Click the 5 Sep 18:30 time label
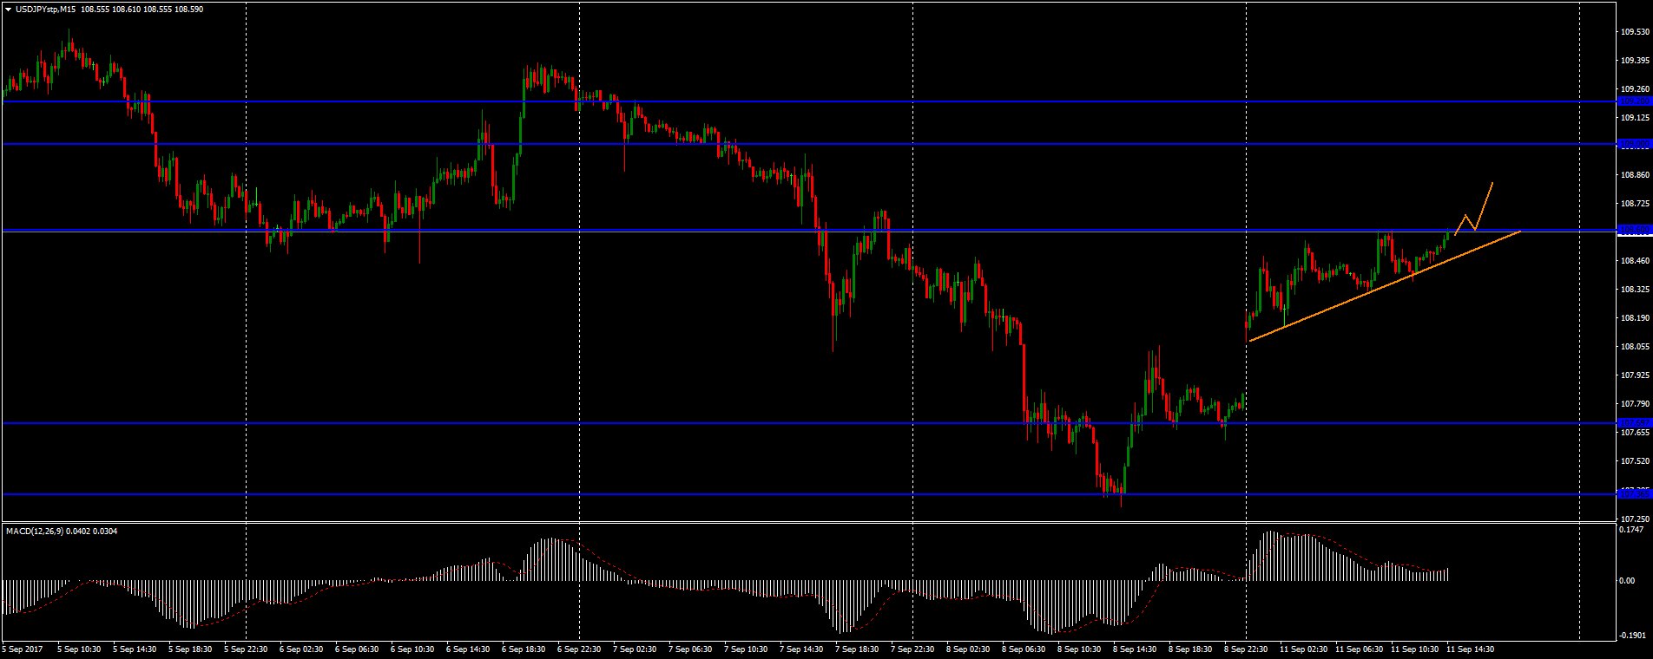1653x659 pixels. 190,649
